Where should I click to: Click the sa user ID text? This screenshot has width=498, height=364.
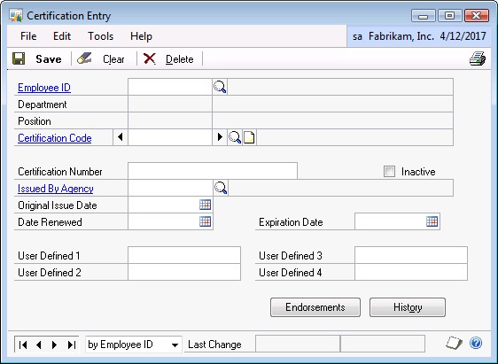point(357,37)
